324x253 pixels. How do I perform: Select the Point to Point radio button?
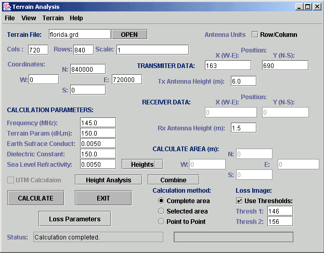[161, 221]
